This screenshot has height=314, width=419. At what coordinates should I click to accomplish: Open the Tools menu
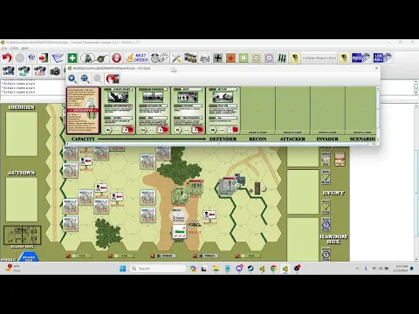point(14,48)
